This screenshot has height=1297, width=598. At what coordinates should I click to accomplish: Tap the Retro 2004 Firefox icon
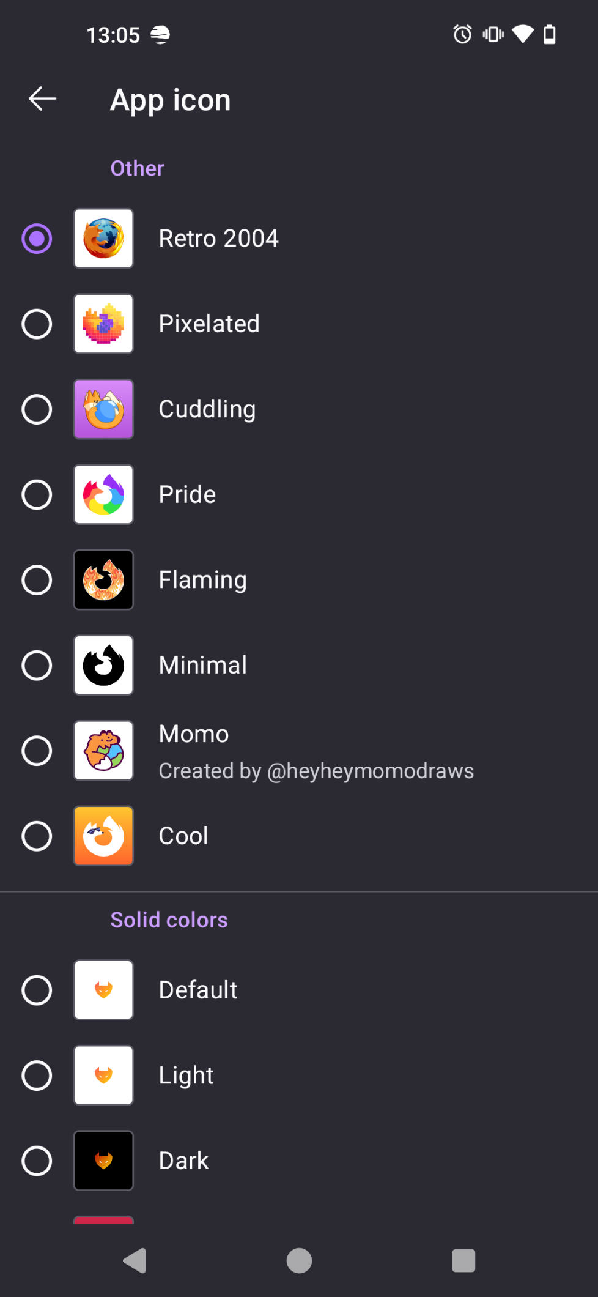point(103,239)
